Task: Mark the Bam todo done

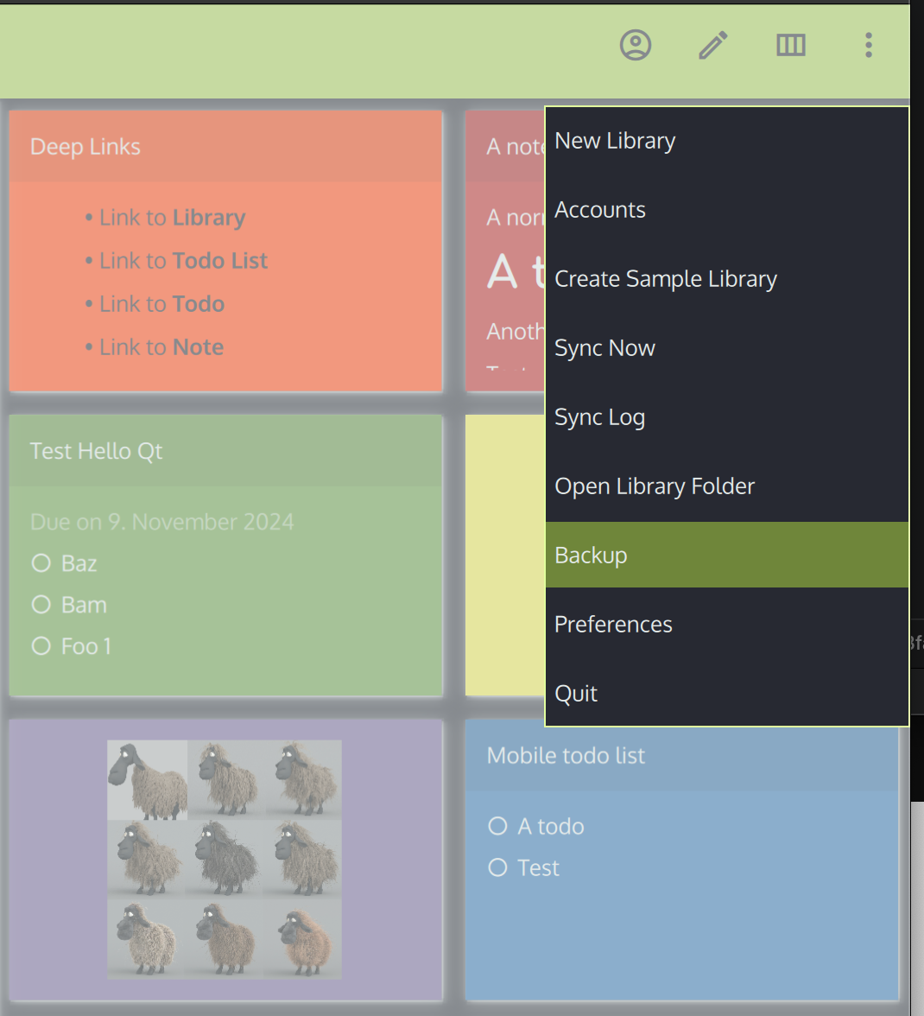Action: [x=41, y=605]
